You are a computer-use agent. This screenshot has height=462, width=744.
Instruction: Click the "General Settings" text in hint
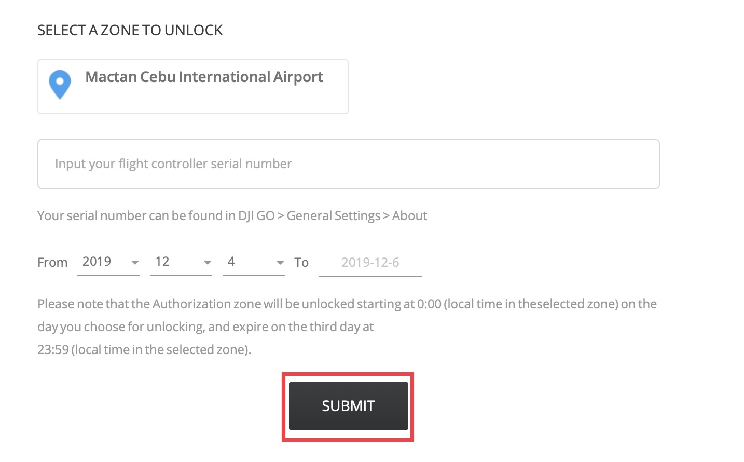334,216
